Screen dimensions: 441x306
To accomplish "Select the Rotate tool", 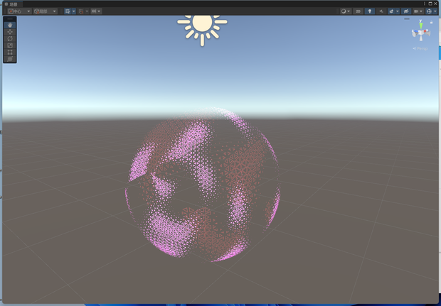I will tap(10, 38).
